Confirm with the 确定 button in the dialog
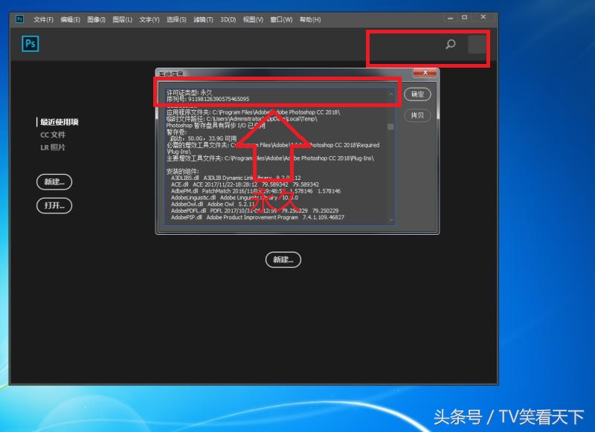Screen dimensions: 595x432 tap(417, 94)
